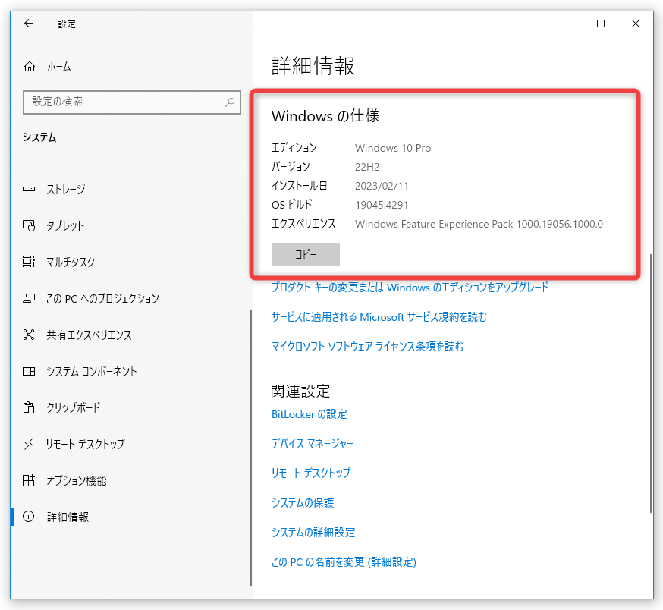This screenshot has height=610, width=663.
Task: Open この PC の名前を変更 (詳細設定) link
Action: 344,561
